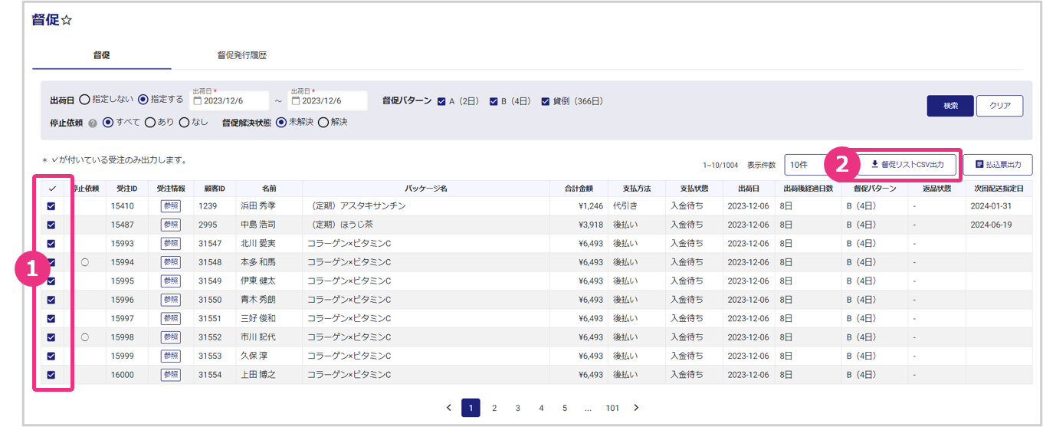Click the 督促 title star icon
This screenshot has width=1043, height=427.
[x=67, y=21]
